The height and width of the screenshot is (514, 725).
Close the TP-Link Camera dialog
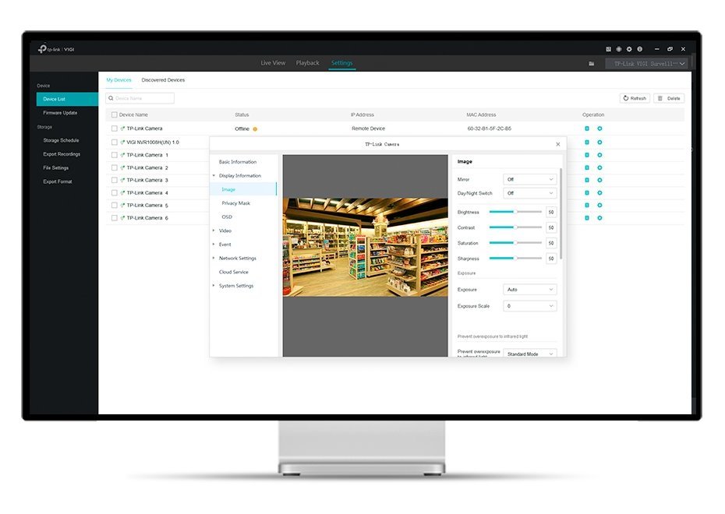pyautogui.click(x=557, y=144)
